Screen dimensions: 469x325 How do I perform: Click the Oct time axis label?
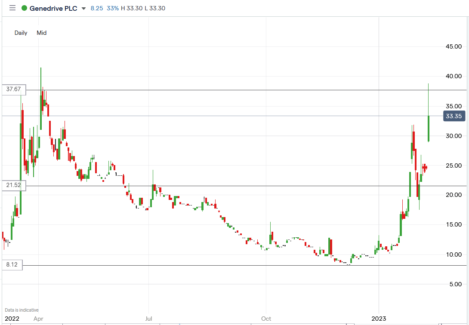266,319
